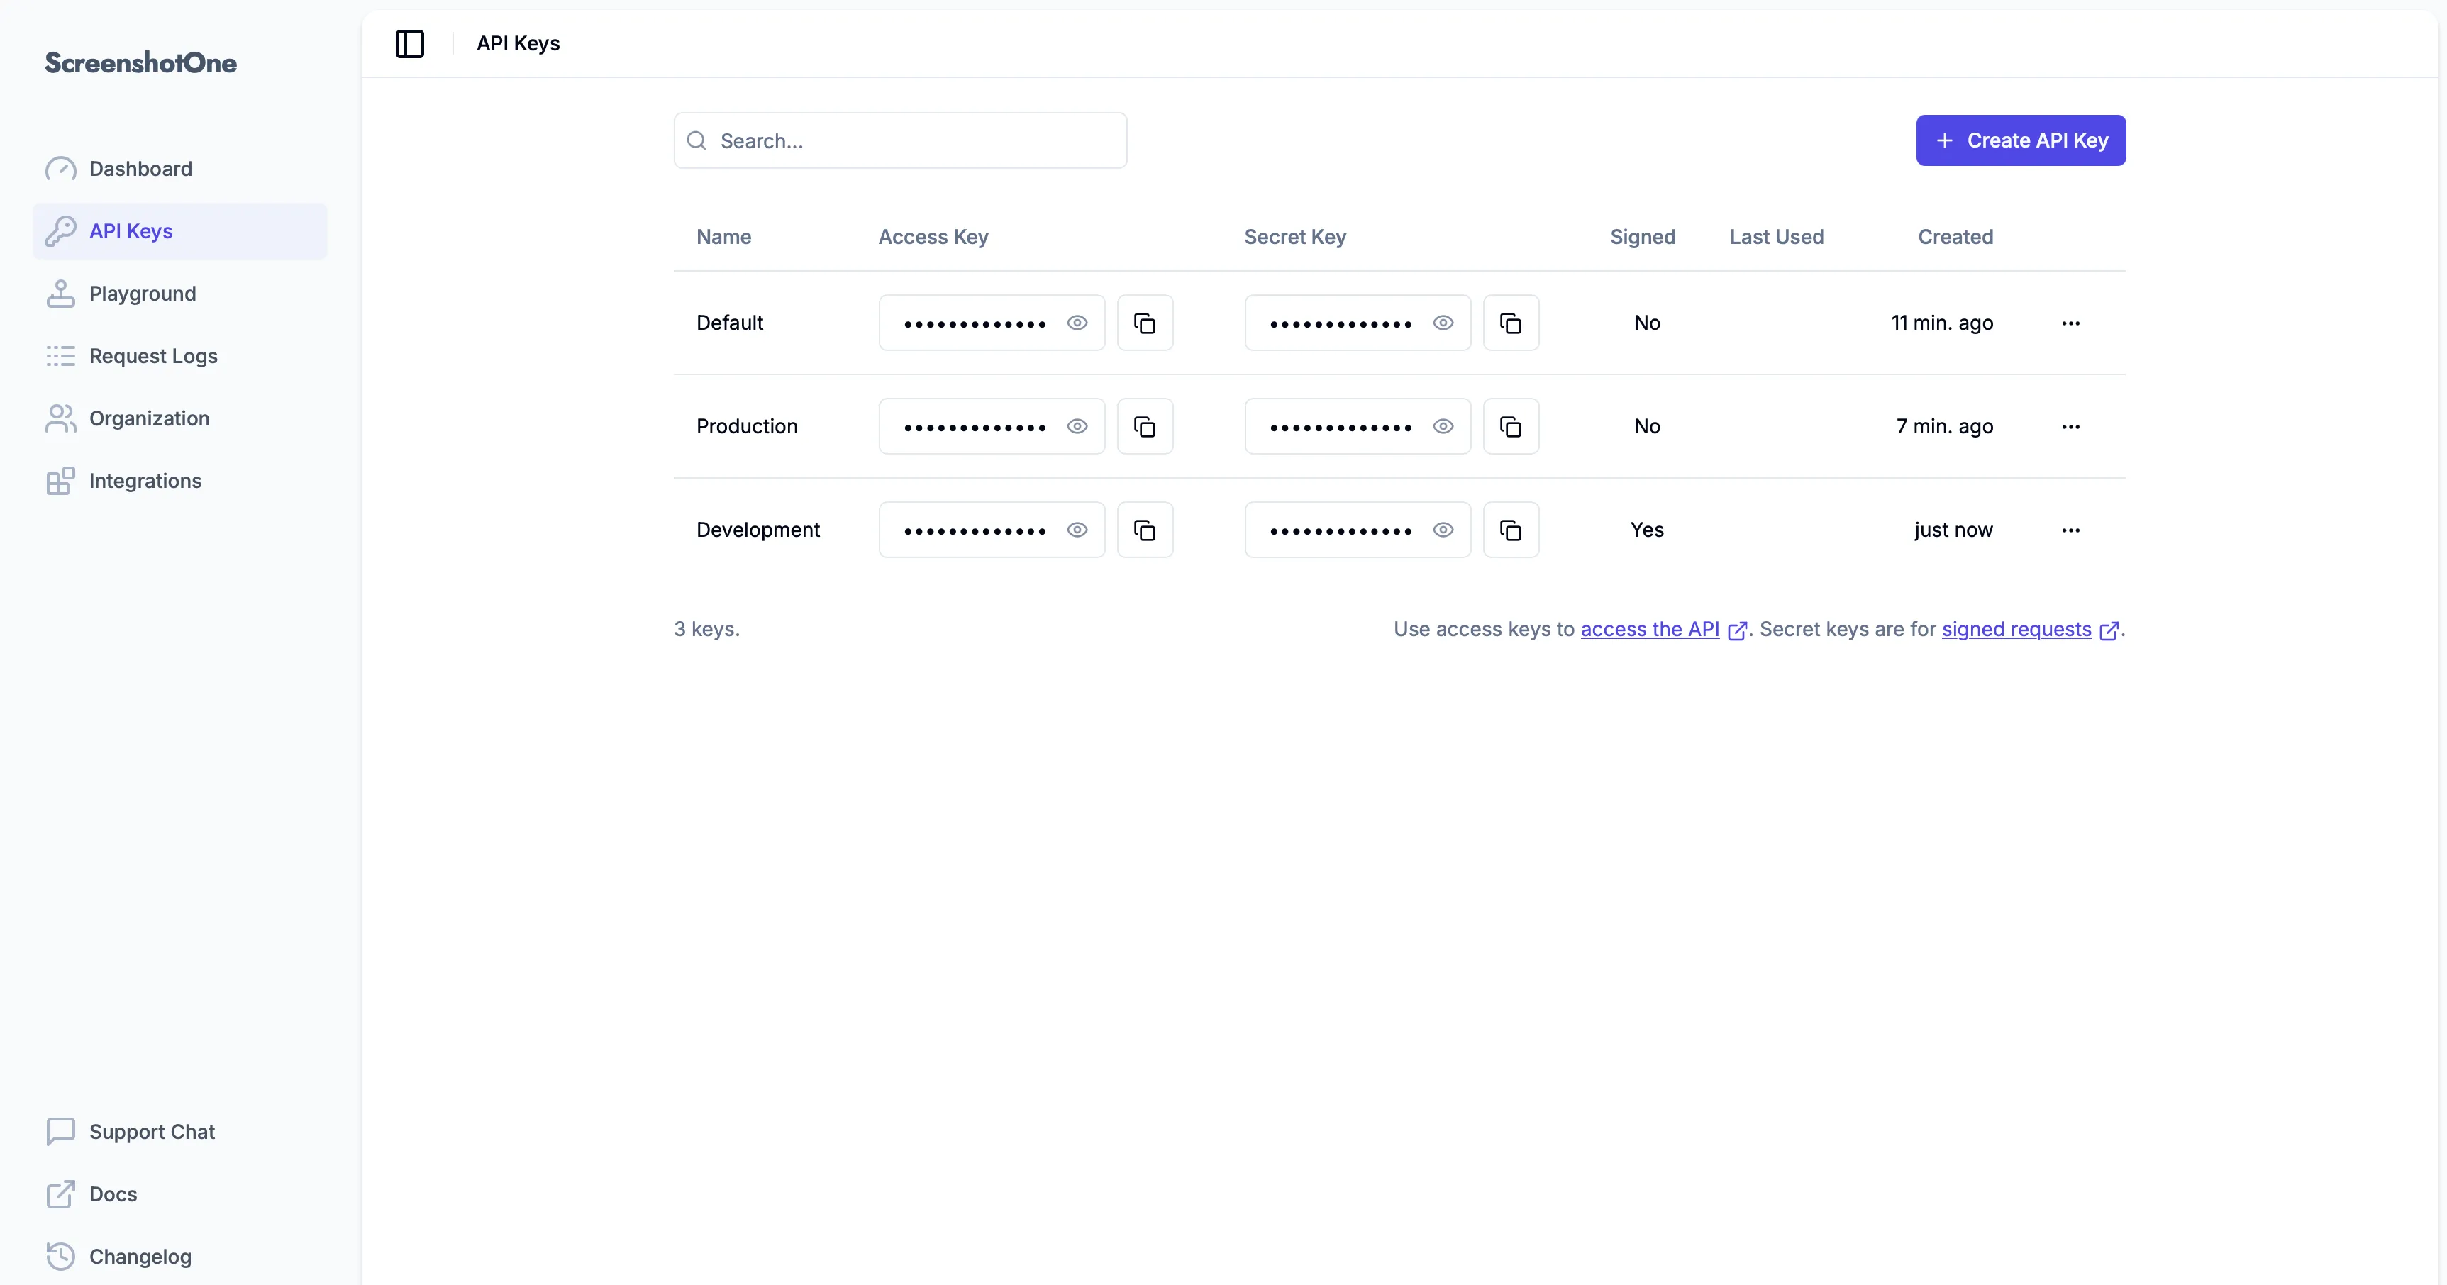This screenshot has width=2447, height=1285.
Task: Reveal the Default access key
Action: 1076,322
